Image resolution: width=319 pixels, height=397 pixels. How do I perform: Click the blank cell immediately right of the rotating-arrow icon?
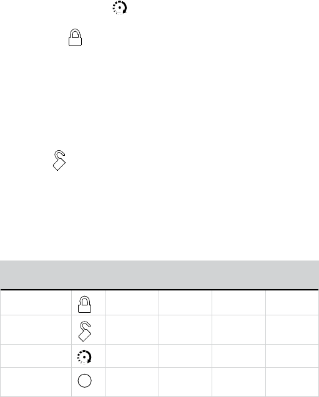click(x=132, y=356)
